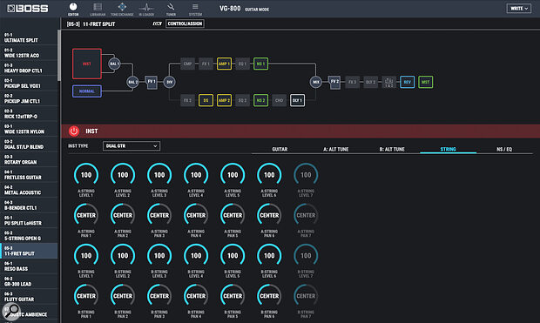The image size is (540, 323).
Task: Adjust the A:STRING PAN 3 knob
Action: coord(159,215)
